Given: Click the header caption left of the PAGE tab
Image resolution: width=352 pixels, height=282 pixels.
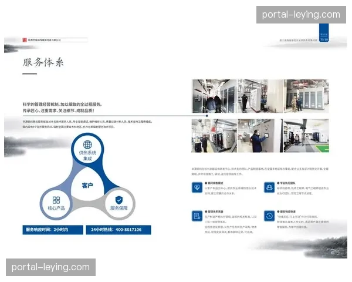Looking at the screenshot, I should [299, 41].
